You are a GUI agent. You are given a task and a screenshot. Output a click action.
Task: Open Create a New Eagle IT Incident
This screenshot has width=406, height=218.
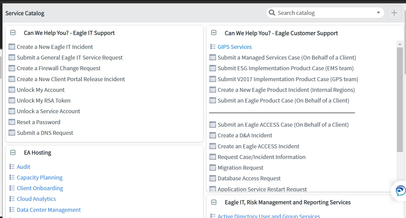(x=55, y=47)
